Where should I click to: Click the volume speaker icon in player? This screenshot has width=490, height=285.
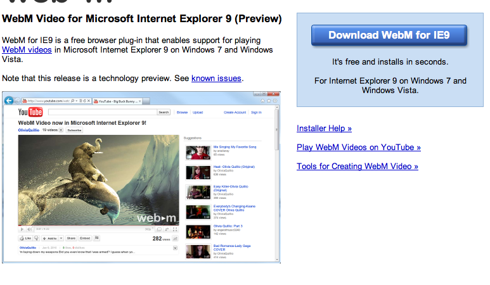pyautogui.click(x=30, y=229)
